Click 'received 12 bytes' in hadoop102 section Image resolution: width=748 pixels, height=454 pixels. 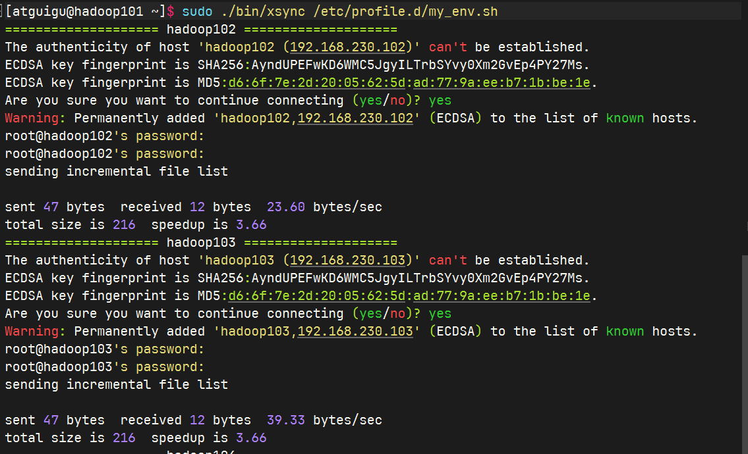(186, 207)
